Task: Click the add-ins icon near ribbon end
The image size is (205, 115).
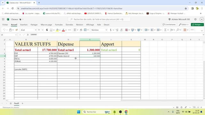Action: (x=185, y=30)
